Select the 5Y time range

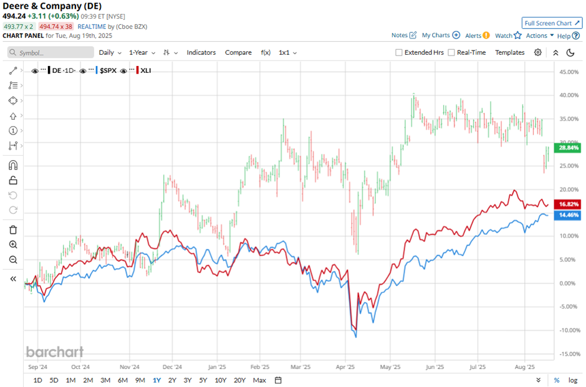pos(203,380)
